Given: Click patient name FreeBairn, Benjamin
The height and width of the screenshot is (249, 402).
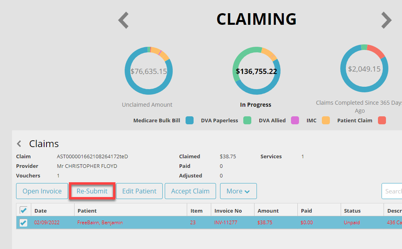Looking at the screenshot, I should (x=100, y=222).
